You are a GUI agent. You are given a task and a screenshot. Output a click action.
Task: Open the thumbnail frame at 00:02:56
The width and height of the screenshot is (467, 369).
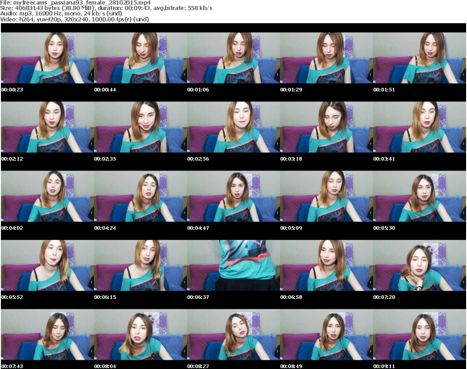tap(233, 127)
